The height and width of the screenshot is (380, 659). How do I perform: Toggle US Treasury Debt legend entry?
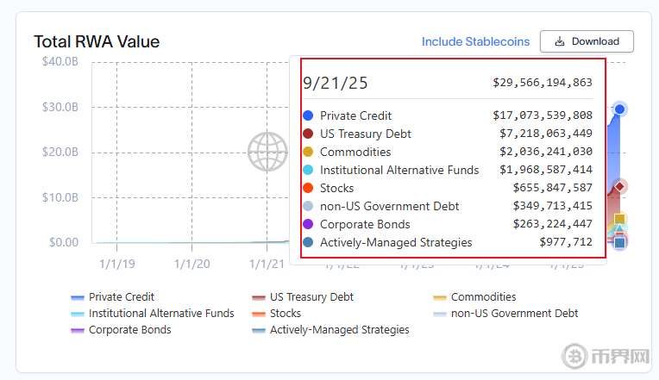(311, 297)
